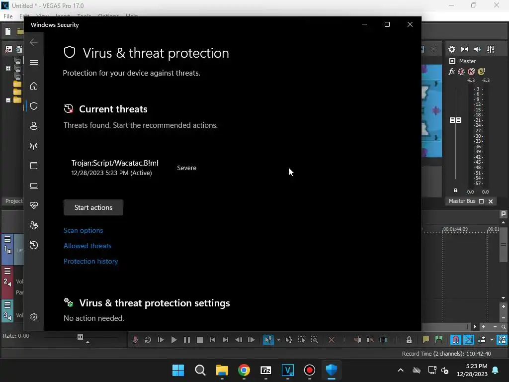
Task: Toggle Automatic Crossfades button
Action: click(469, 340)
